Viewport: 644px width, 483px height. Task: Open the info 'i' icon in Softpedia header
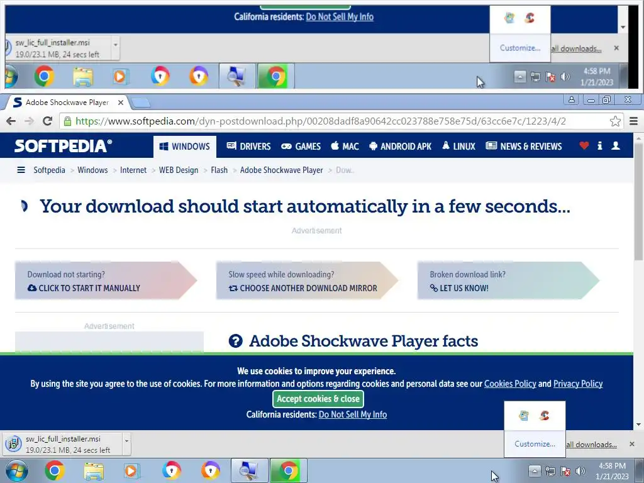point(599,145)
